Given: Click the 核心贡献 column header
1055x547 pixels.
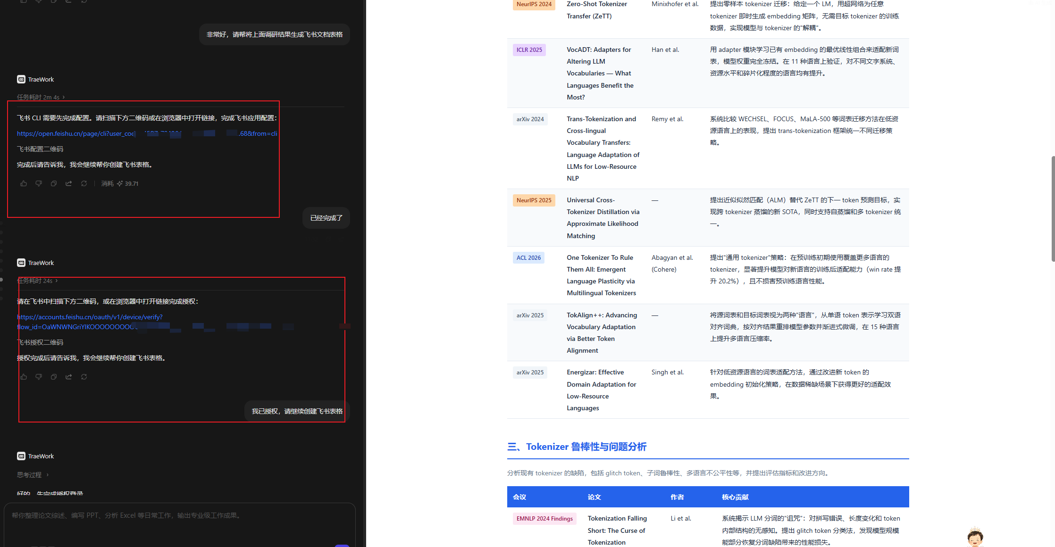Looking at the screenshot, I should click(735, 497).
